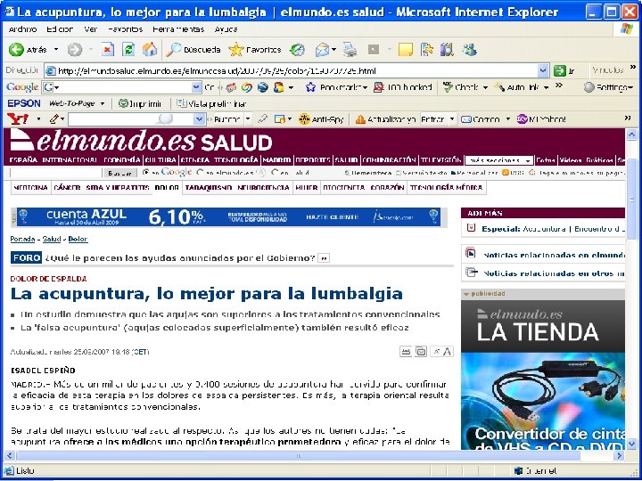This screenshot has height=481, width=642.
Task: Stop page loading with the red X
Action: pos(107,50)
